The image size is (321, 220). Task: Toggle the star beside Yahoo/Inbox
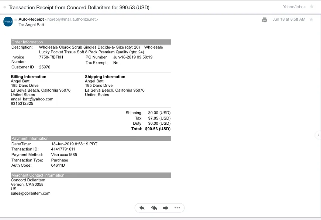312,7
